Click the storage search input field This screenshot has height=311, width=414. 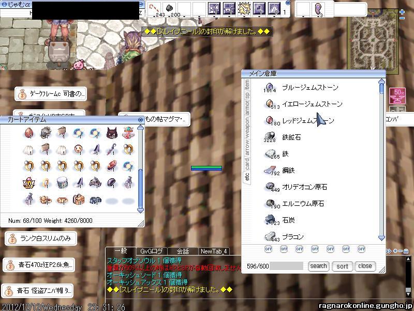tap(287, 266)
